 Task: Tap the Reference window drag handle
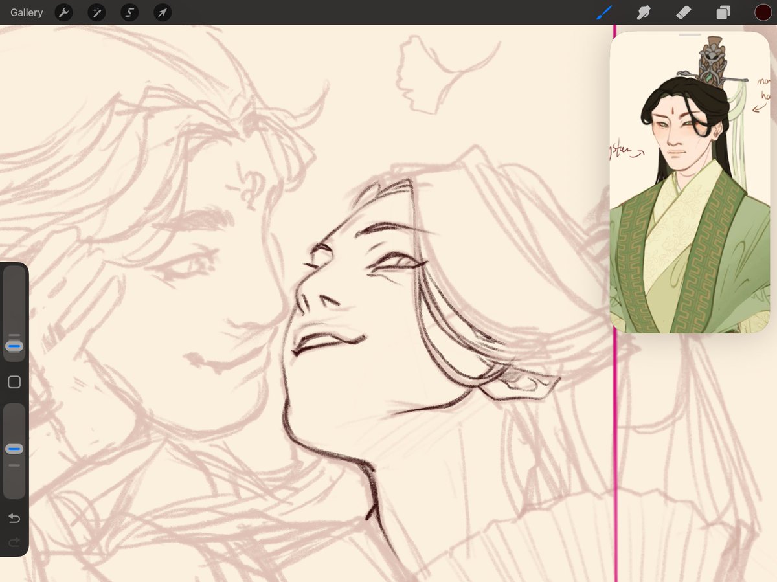(x=690, y=34)
